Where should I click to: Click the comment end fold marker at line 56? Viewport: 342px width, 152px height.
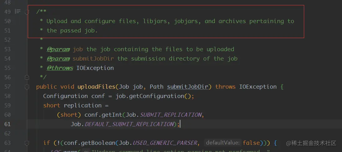(27, 77)
